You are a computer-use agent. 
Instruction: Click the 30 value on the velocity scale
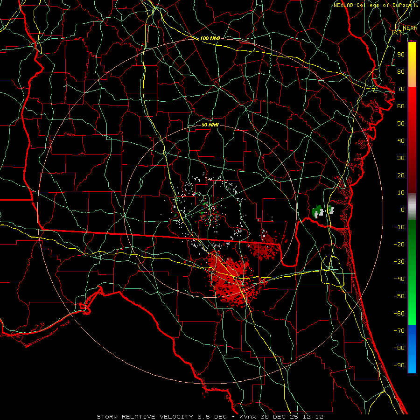[x=401, y=158]
